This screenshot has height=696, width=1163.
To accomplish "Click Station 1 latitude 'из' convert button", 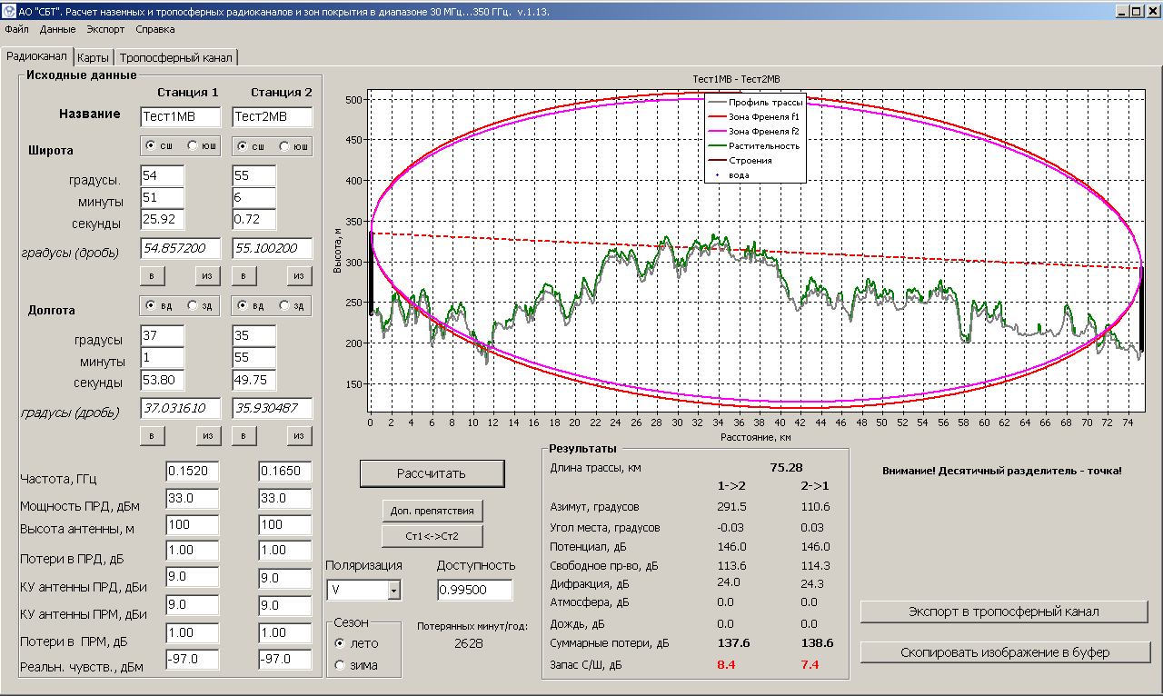I will point(208,276).
